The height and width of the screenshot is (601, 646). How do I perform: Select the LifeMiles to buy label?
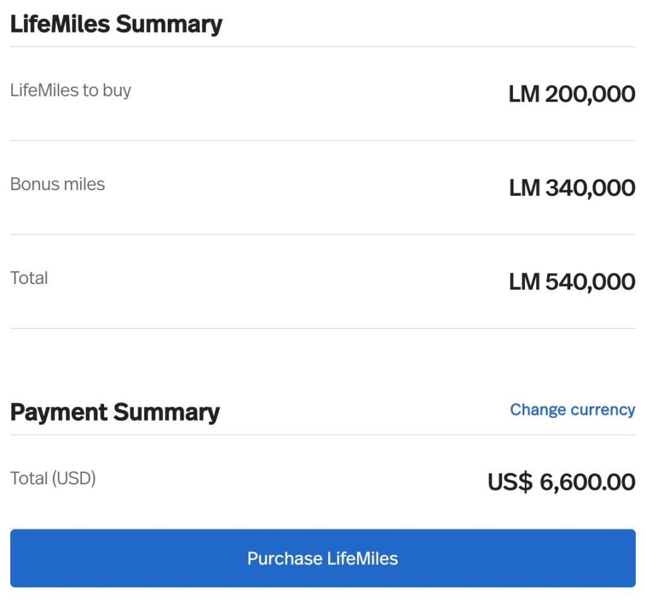[70, 90]
